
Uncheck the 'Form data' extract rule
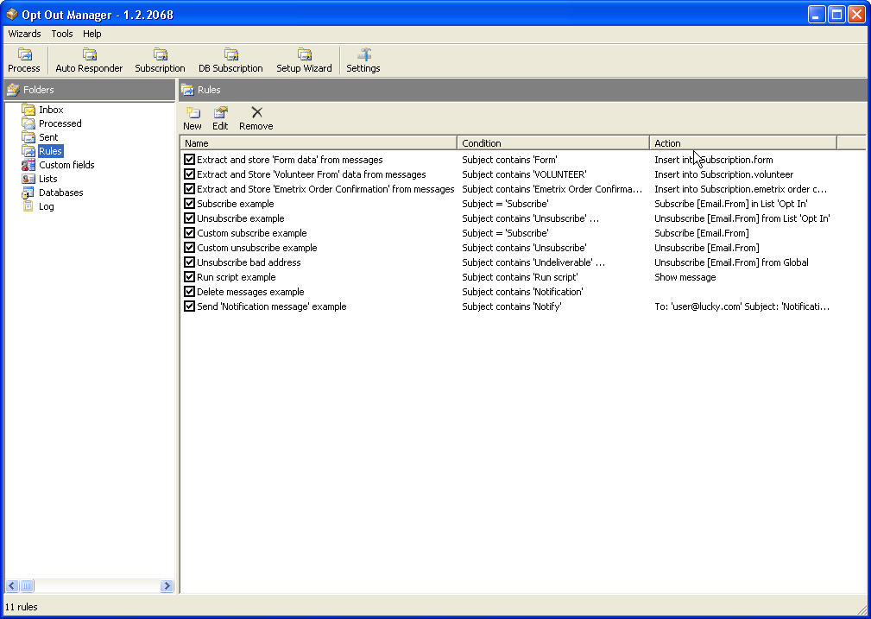(189, 160)
